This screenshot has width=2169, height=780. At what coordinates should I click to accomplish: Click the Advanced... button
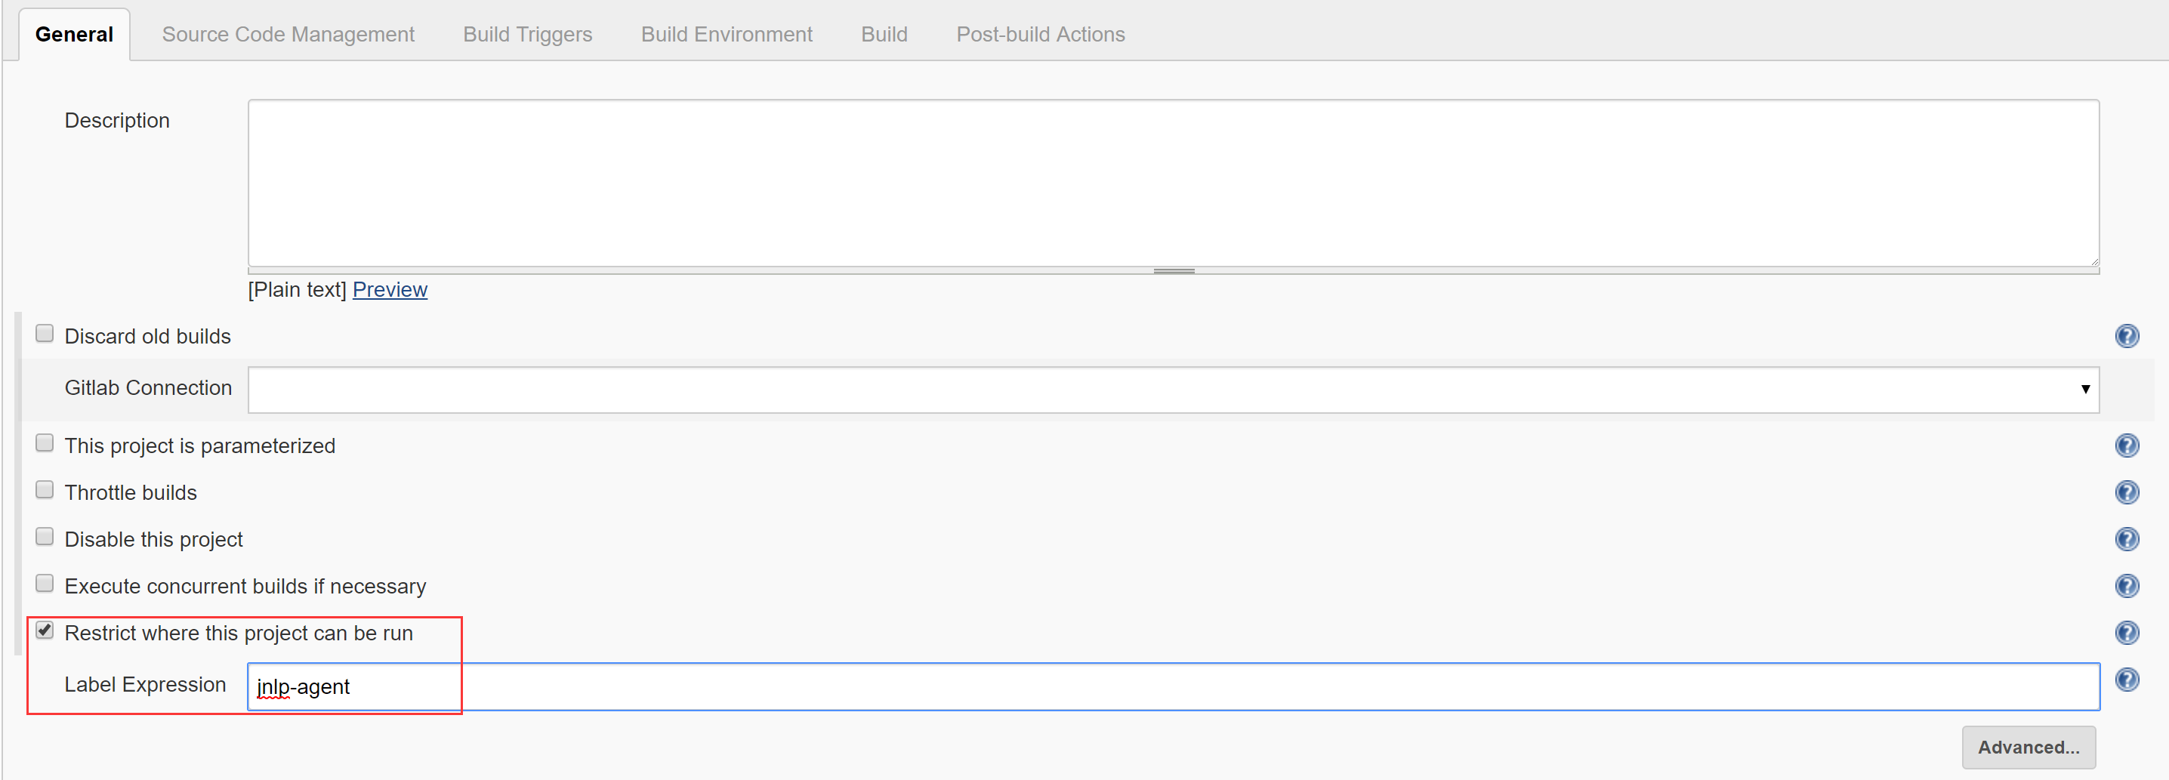coord(2028,748)
